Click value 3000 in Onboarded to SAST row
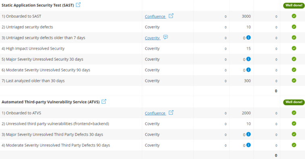The width and height of the screenshot is (305, 159). [x=246, y=17]
